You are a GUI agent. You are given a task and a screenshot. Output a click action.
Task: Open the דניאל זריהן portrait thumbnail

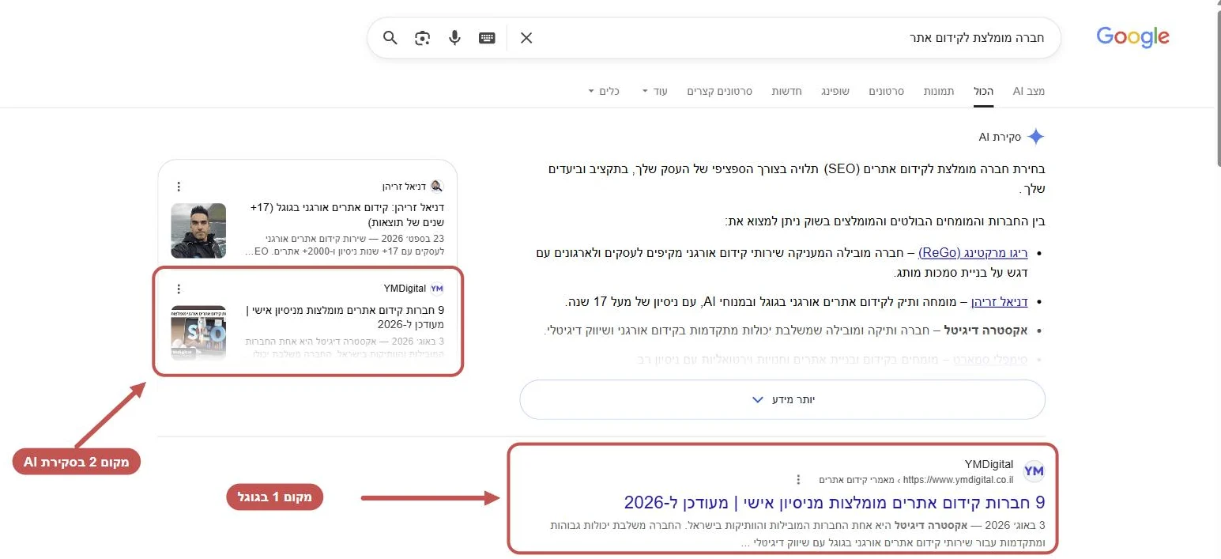click(198, 230)
